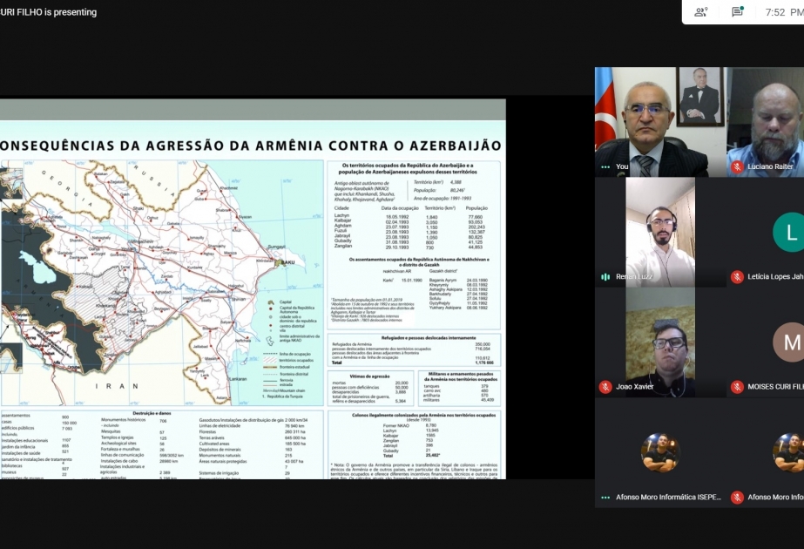Click the muted microphone icon beside Joao Xavier
This screenshot has width=804, height=549.
[x=605, y=387]
